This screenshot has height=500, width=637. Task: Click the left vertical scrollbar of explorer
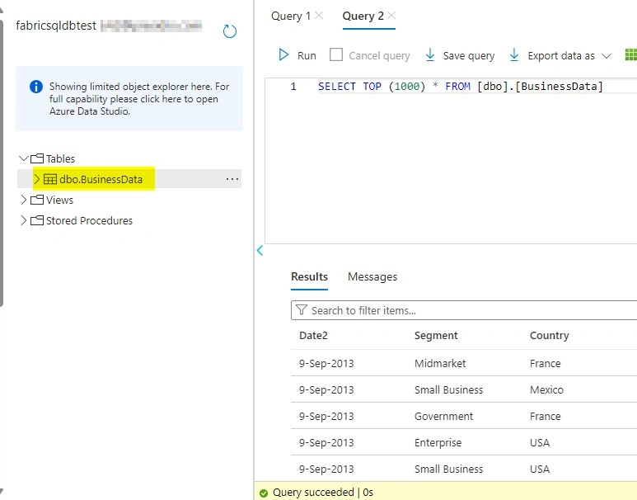pyautogui.click(x=2, y=163)
